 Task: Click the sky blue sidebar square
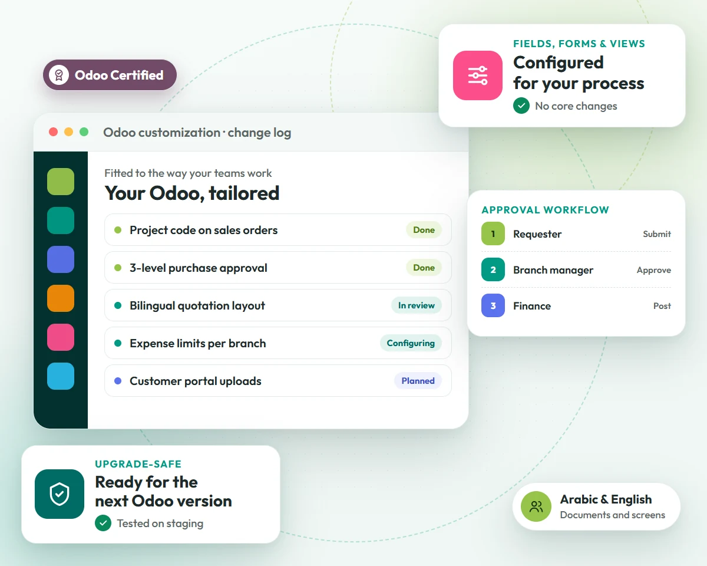[61, 376]
